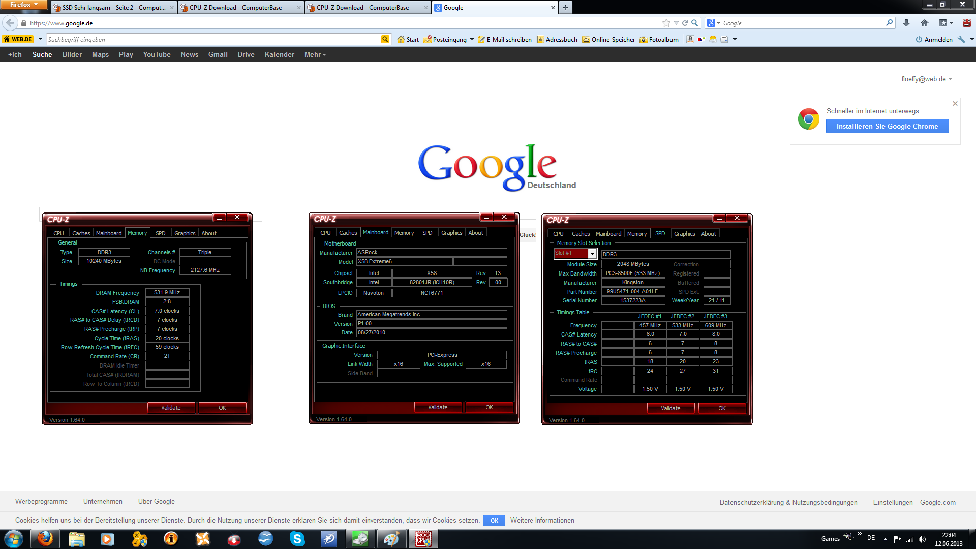Open the Firefox taskbar icon
The height and width of the screenshot is (549, 976).
coord(45,539)
